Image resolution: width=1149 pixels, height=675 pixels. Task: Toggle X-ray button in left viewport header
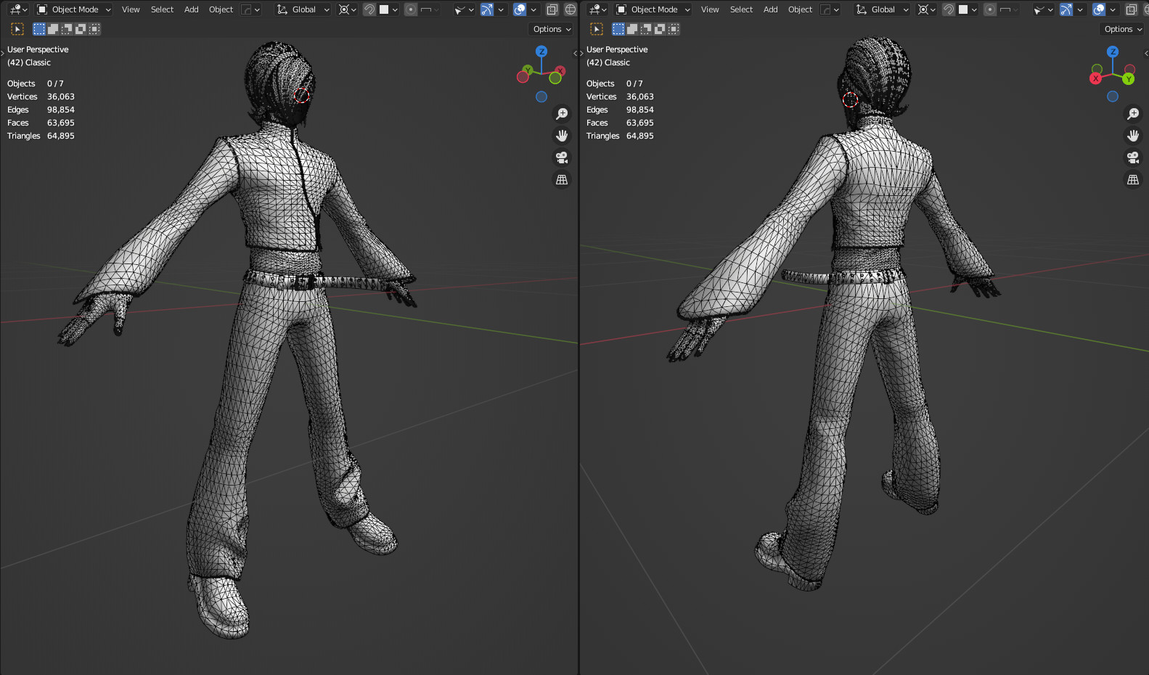point(552,9)
